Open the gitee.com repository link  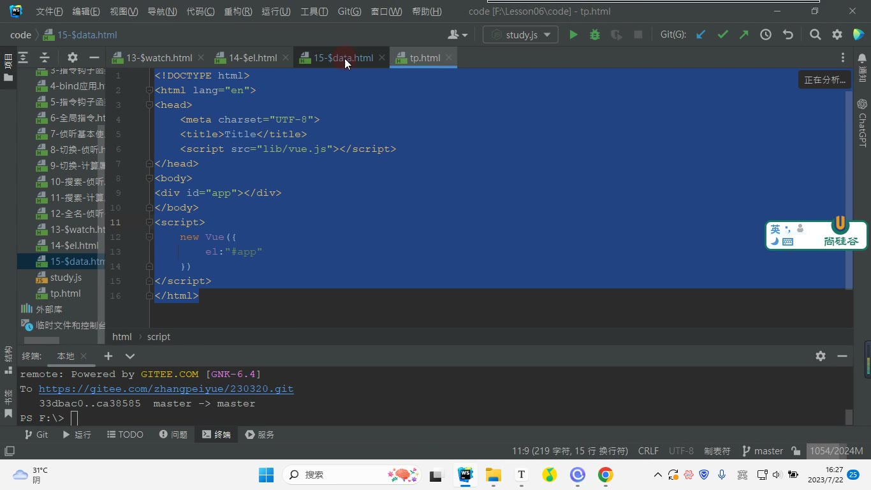pos(166,389)
